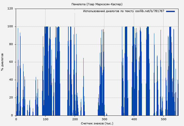
Task: Select the 60 tick label on y-axis
Action: [11, 62]
